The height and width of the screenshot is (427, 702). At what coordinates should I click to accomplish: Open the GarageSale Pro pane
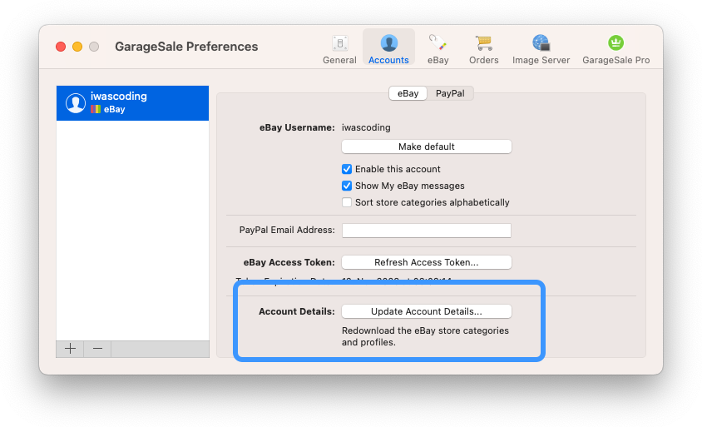[615, 49]
